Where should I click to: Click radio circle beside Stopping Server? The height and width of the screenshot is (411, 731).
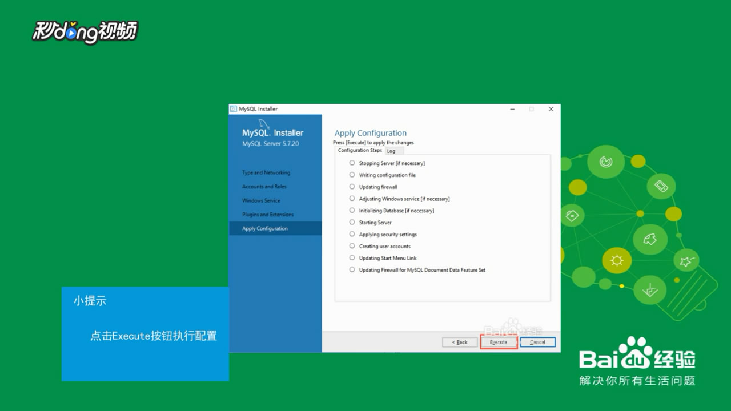(352, 163)
